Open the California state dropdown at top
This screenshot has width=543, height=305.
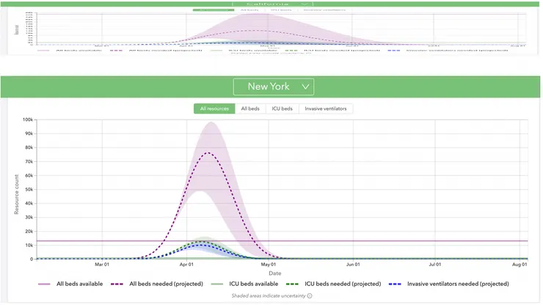tap(272, 4)
